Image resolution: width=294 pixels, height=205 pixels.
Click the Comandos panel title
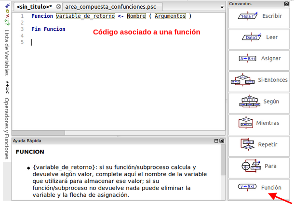click(240, 4)
